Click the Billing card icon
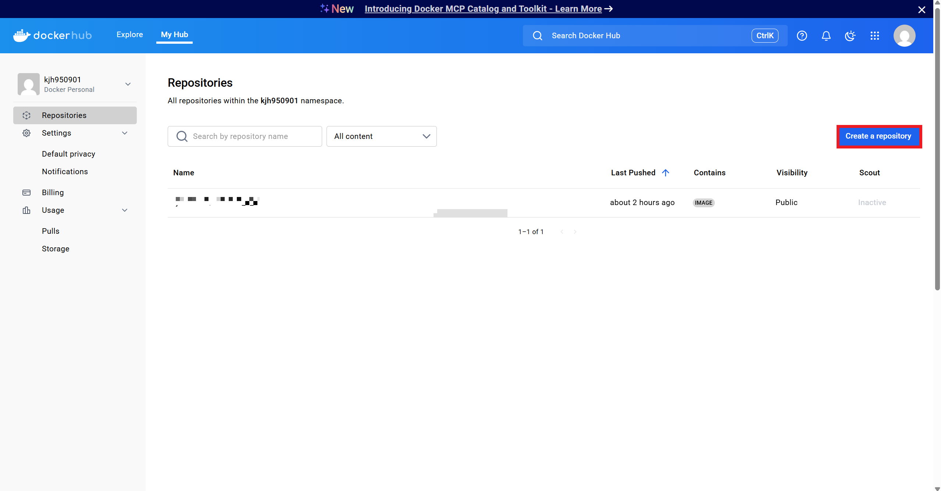Viewport: 941px width, 491px height. 26,193
